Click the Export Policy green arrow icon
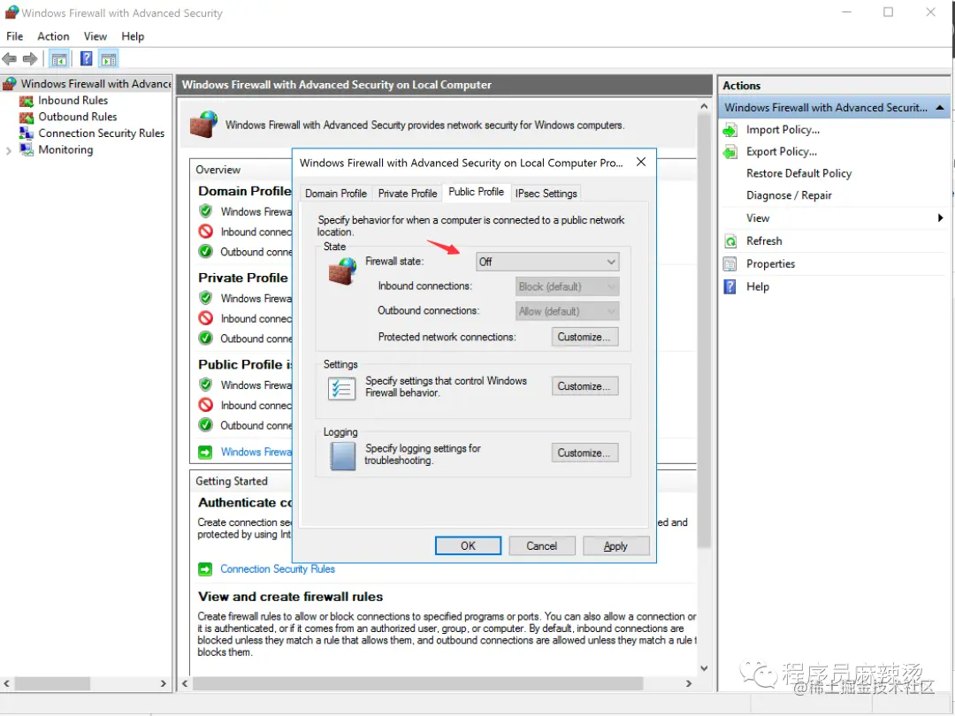 (730, 152)
